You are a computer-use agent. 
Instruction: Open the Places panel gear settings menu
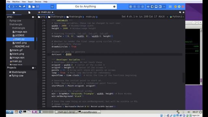(x=33, y=17)
